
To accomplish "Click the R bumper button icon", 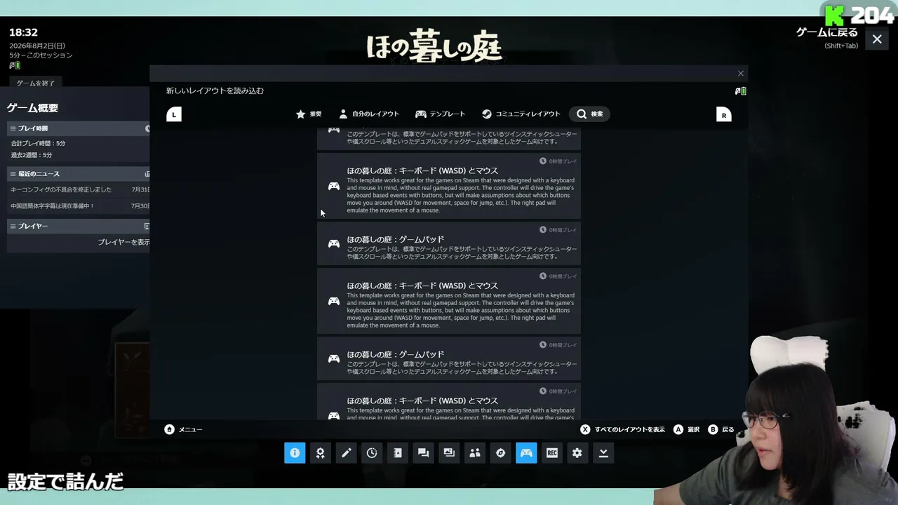I will 723,114.
